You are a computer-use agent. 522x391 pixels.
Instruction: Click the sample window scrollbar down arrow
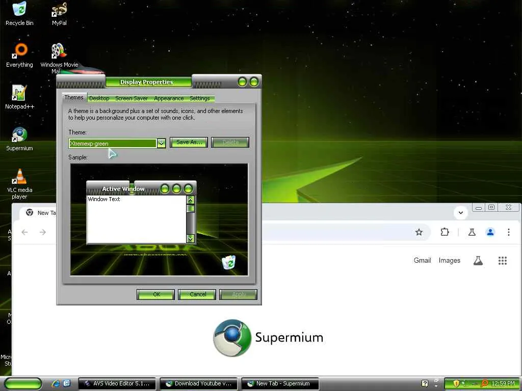point(191,238)
